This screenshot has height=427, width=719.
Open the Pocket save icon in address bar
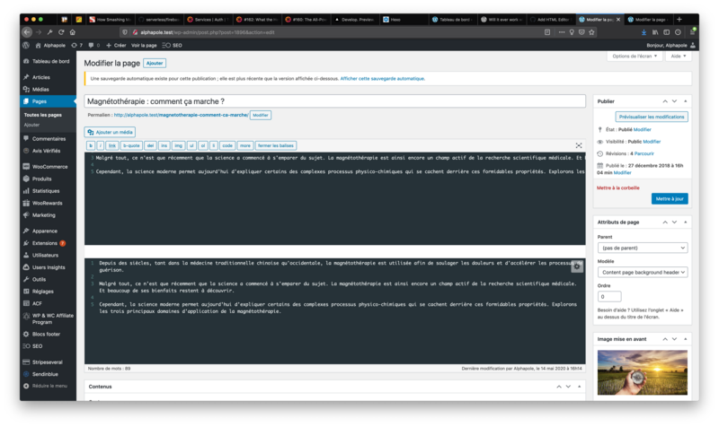point(581,32)
